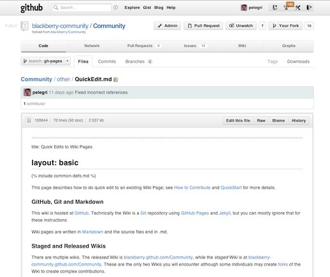The width and height of the screenshot is (330, 277).
Task: Open Jekyll link
Action: (224, 213)
